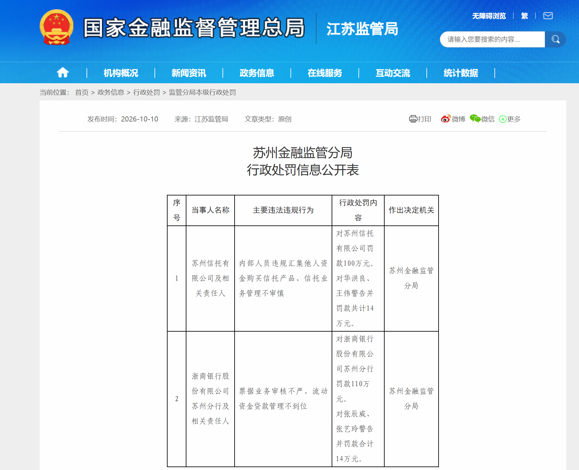Image resolution: width=579 pixels, height=470 pixels.
Task: Click the 行政处罚内容 column header
Action: tap(358, 210)
